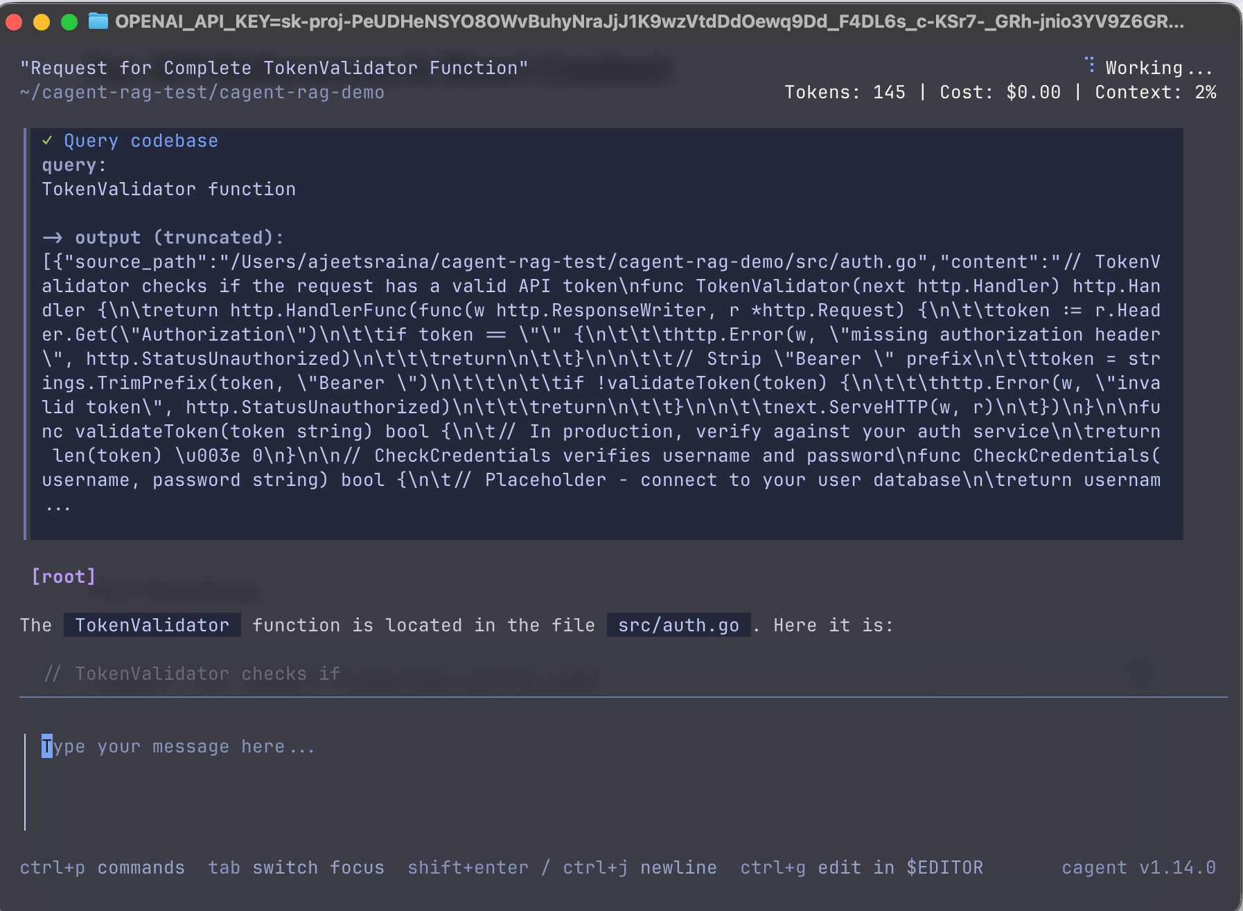The image size is (1243, 911).
Task: Click the tab switch focus hint
Action: 296,867
